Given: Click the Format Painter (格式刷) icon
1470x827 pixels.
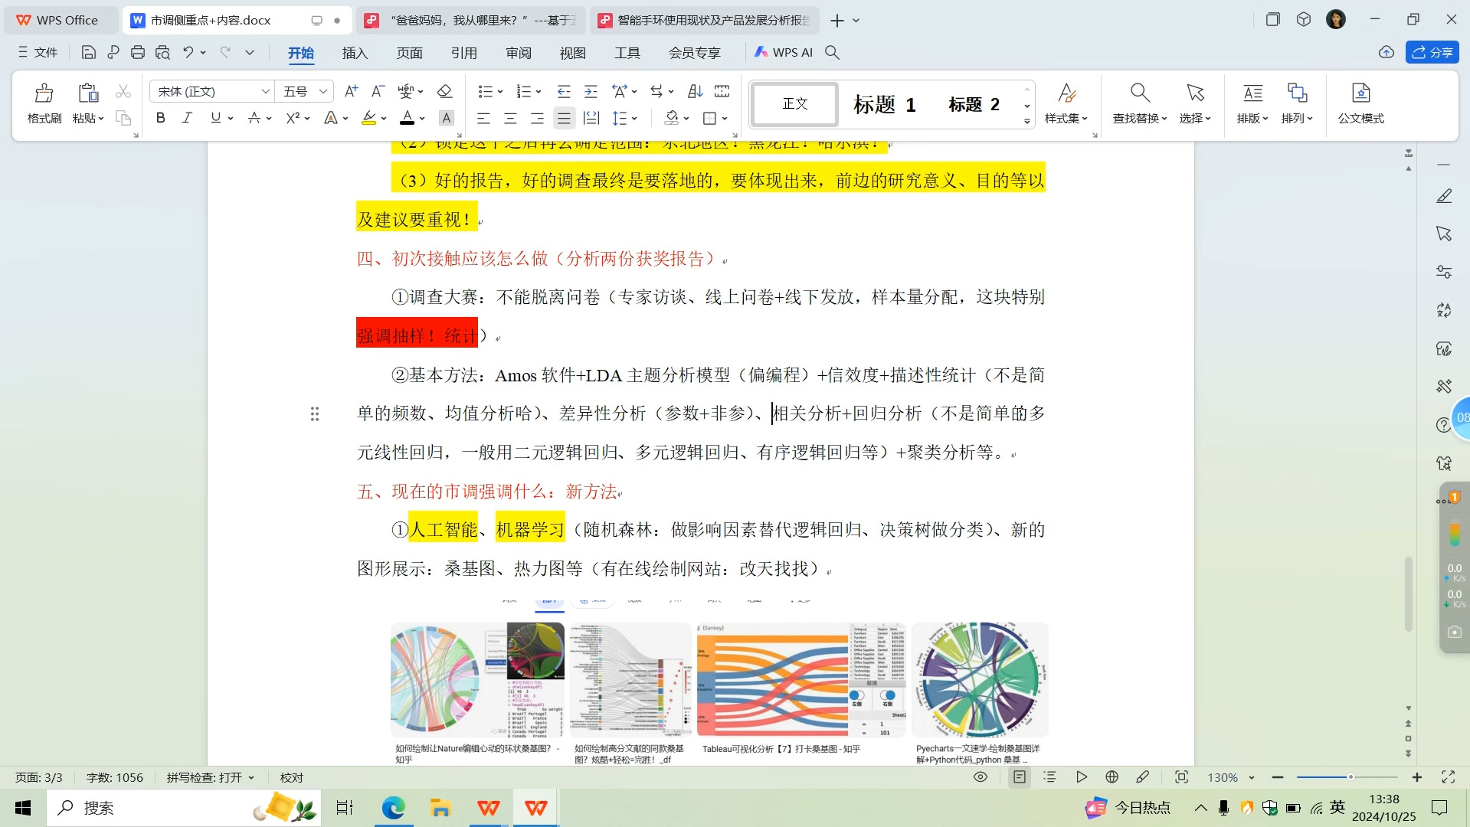Looking at the screenshot, I should coord(44,93).
